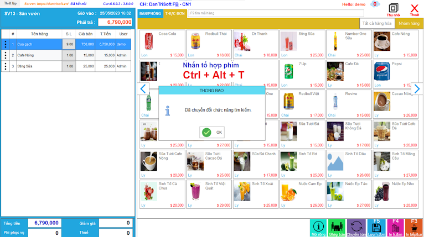The height and width of the screenshot is (237, 424).
Task: Click the Thuế value field
Action: tap(115, 233)
